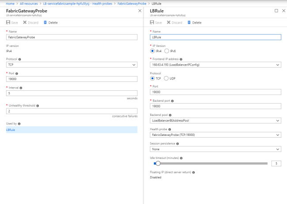Click info icon beside Health probe
287x204 pixels.
coord(170,130)
